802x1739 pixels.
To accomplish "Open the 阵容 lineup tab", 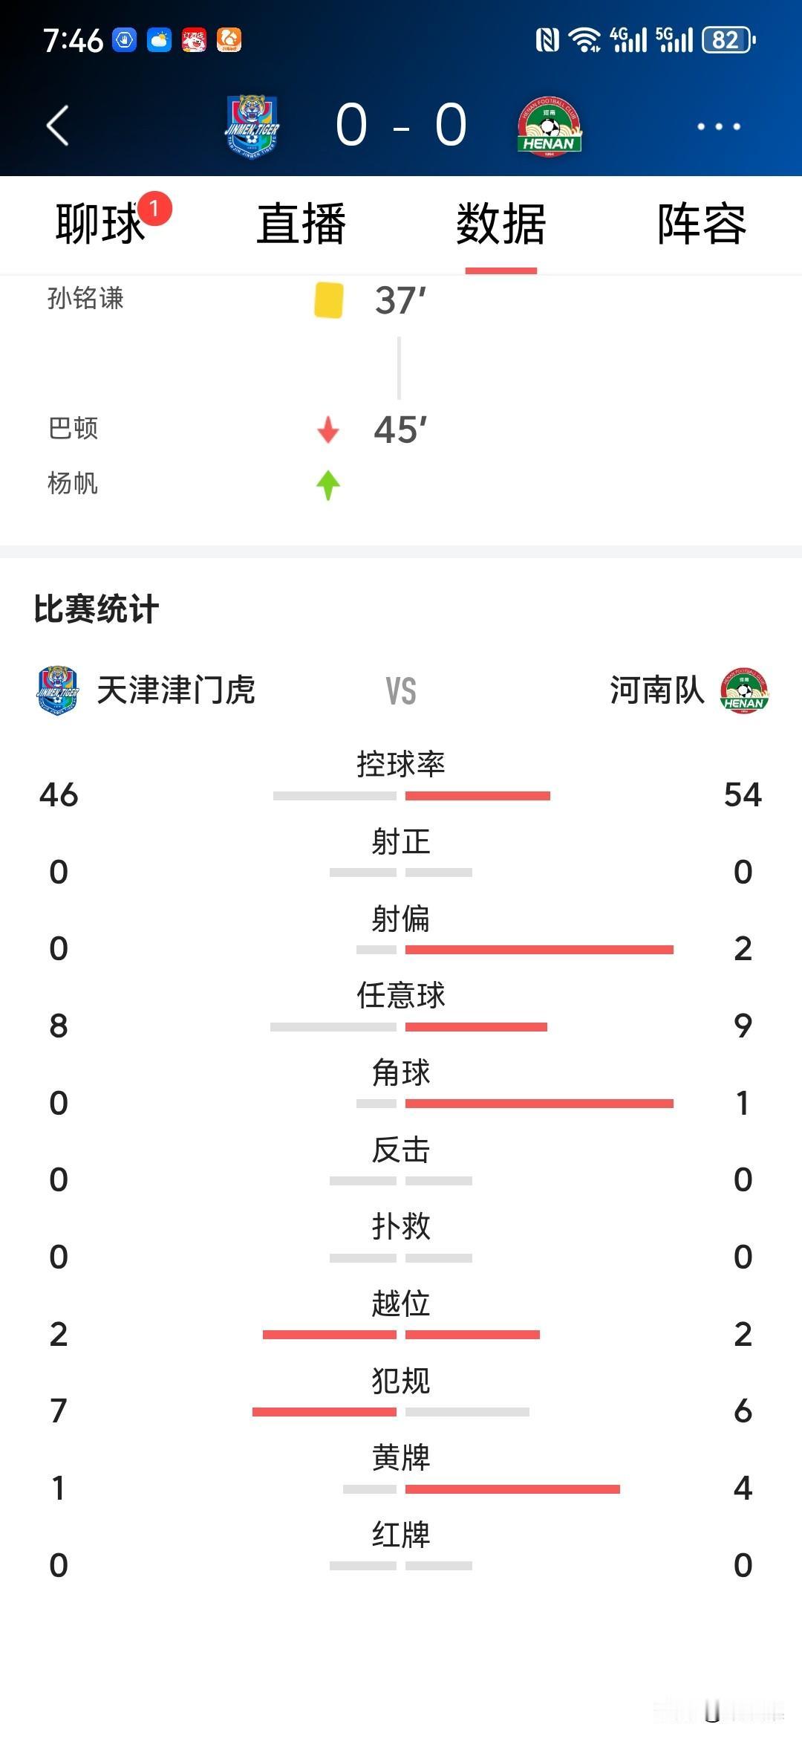I will click(702, 224).
